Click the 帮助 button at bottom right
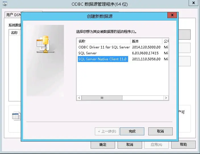Image resolution: width=200 pixels, height=154 pixels. pyautogui.click(x=184, y=144)
